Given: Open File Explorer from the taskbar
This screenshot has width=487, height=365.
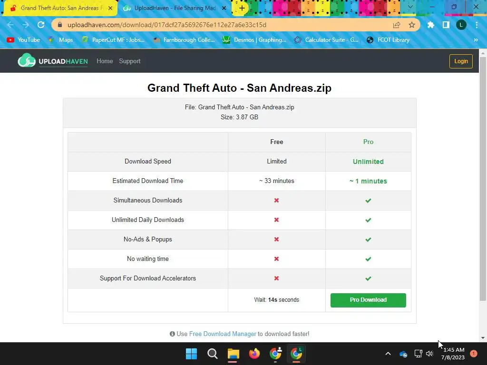Looking at the screenshot, I should (233, 354).
